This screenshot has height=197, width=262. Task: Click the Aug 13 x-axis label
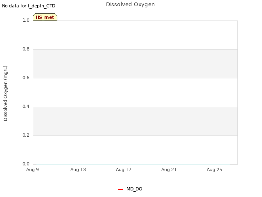tap(78, 170)
